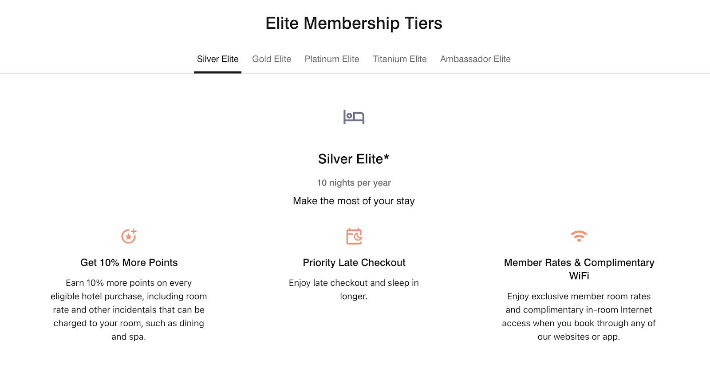Click the 10 nights per year text
This screenshot has height=372, width=710.
[354, 183]
